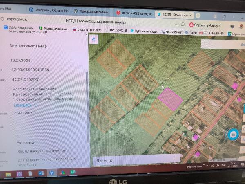Open the three-dots menu in address bar

coord(177,24)
